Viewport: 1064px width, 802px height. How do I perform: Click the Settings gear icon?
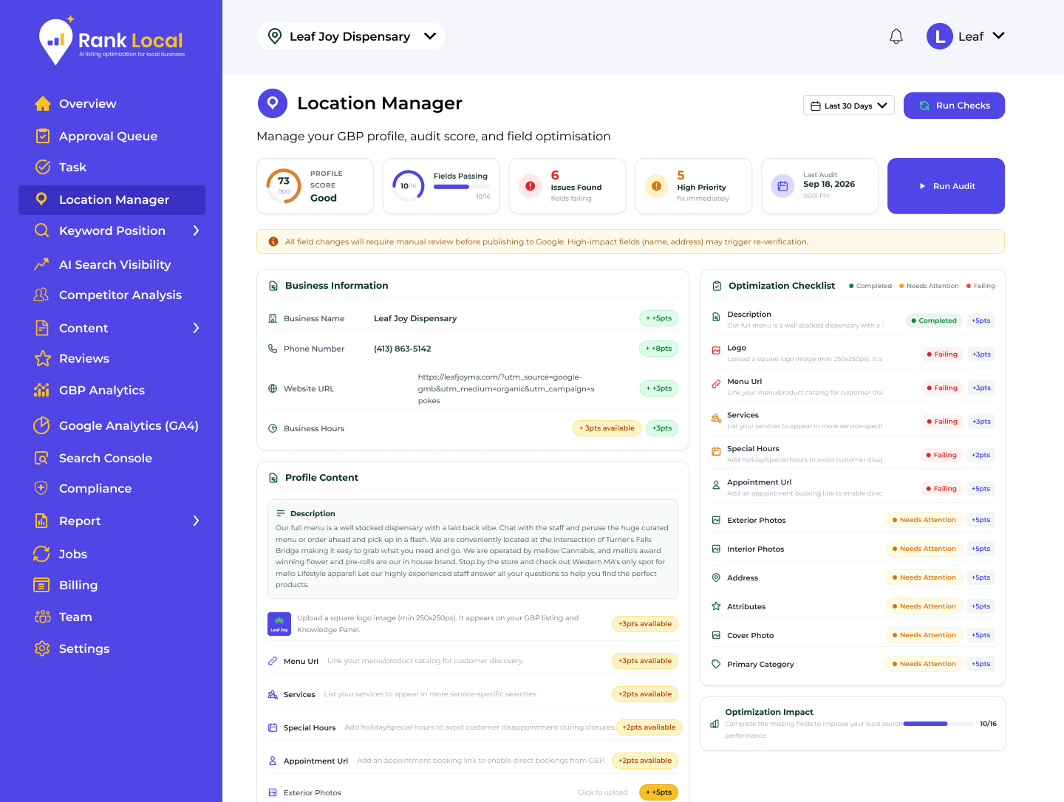click(42, 648)
